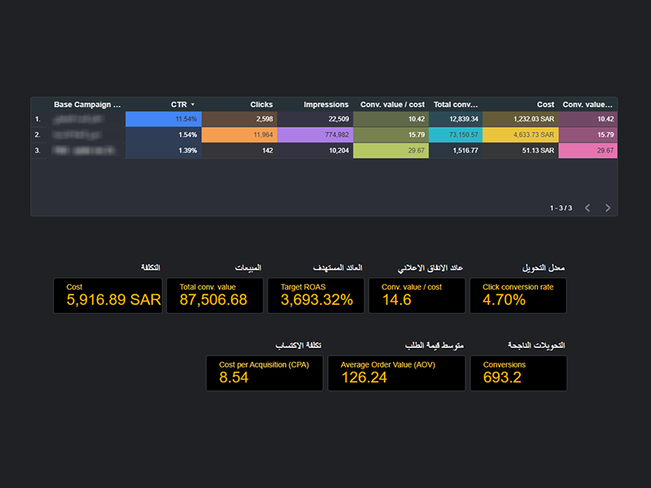Select the 774,982 impressions cell

tap(315, 135)
